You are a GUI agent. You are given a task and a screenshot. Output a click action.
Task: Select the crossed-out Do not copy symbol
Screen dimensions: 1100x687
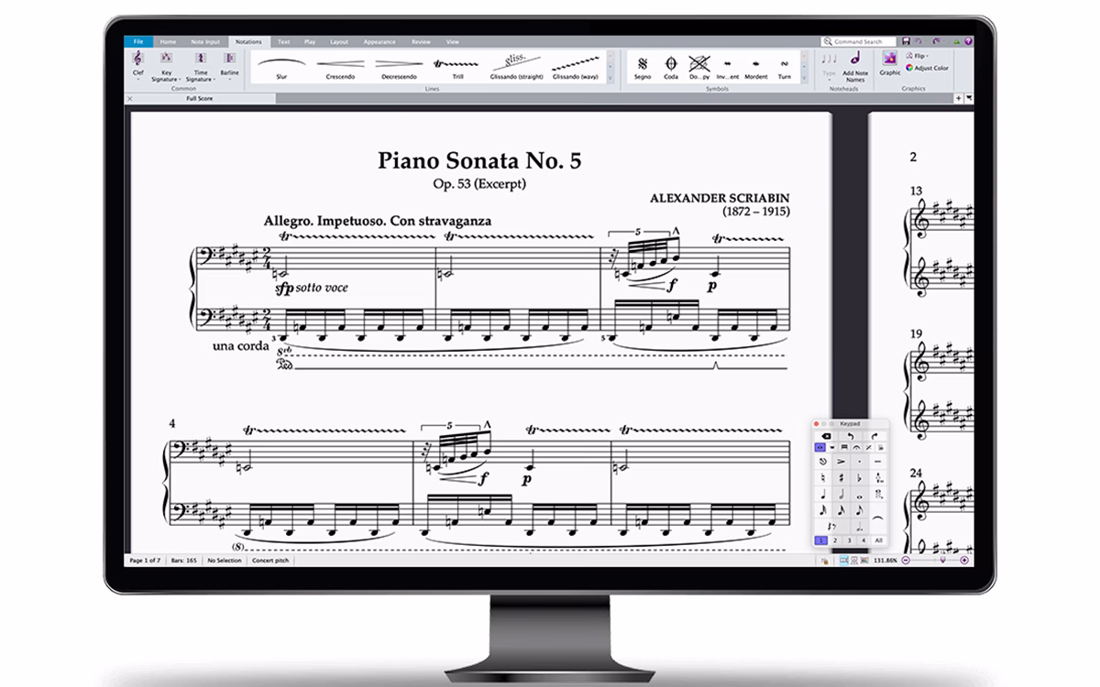(x=699, y=67)
